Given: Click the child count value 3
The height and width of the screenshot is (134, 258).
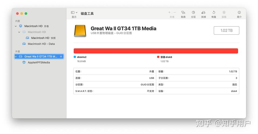Looking at the screenshot, I should (x=236, y=78).
